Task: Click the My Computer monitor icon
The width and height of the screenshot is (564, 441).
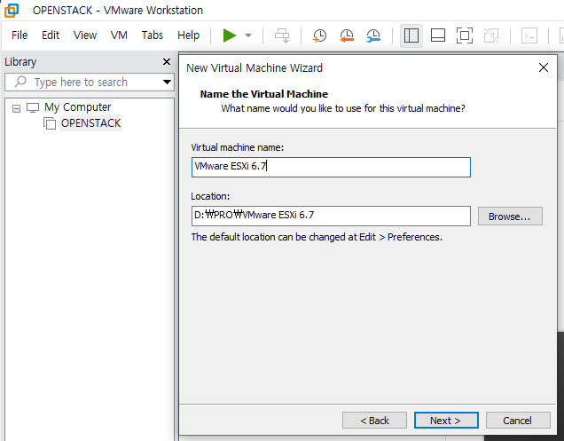Action: click(x=33, y=107)
